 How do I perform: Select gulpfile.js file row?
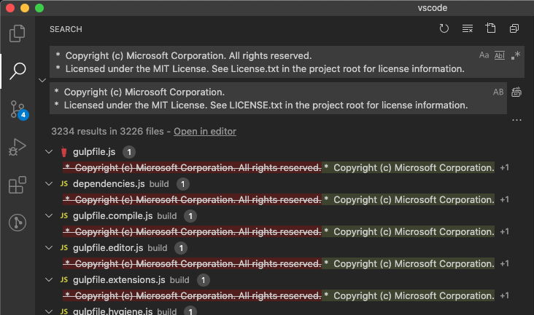click(285, 152)
